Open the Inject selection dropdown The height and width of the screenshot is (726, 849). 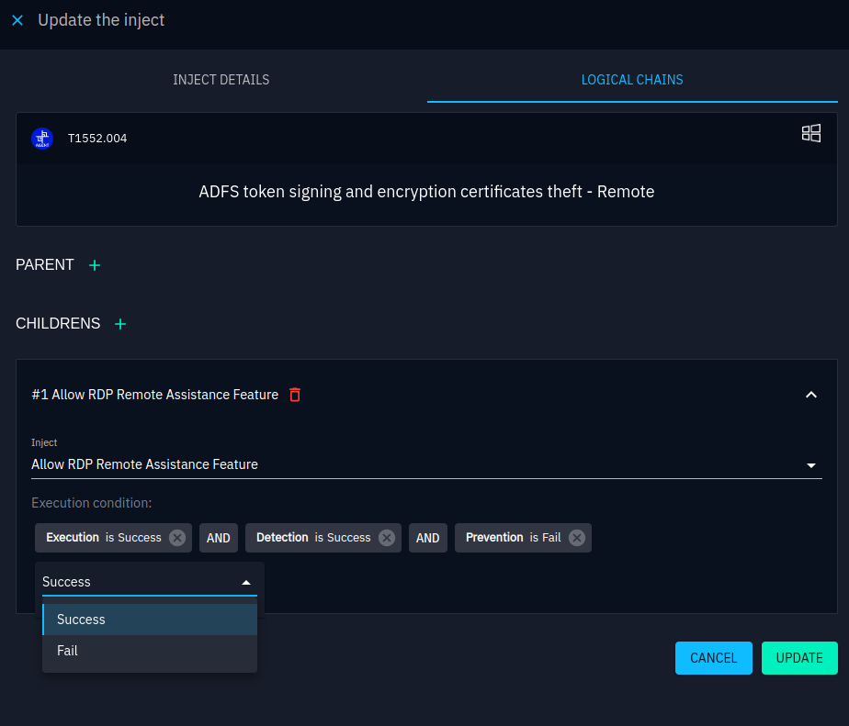coord(810,465)
